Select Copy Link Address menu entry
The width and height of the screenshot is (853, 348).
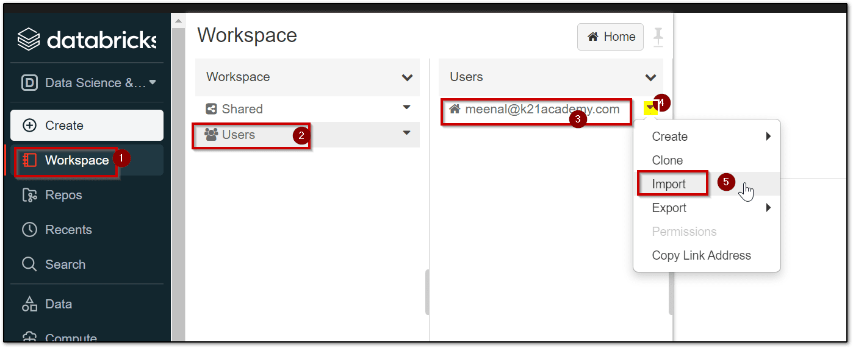coord(701,255)
